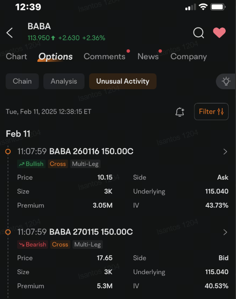The height and width of the screenshot is (299, 236).
Task: Tap the Bearish tag icon
Action: [x=22, y=245]
